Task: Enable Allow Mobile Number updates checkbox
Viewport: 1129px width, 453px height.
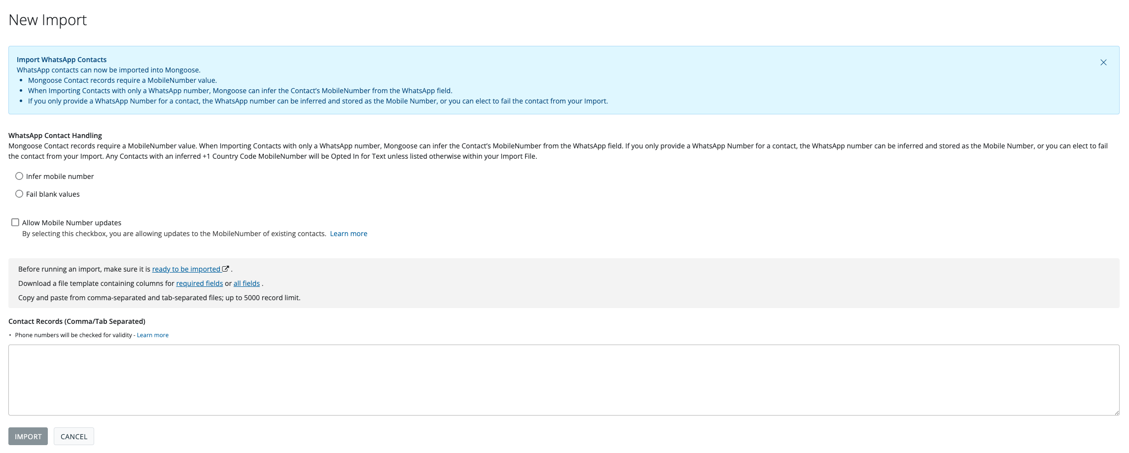Action: click(x=15, y=222)
